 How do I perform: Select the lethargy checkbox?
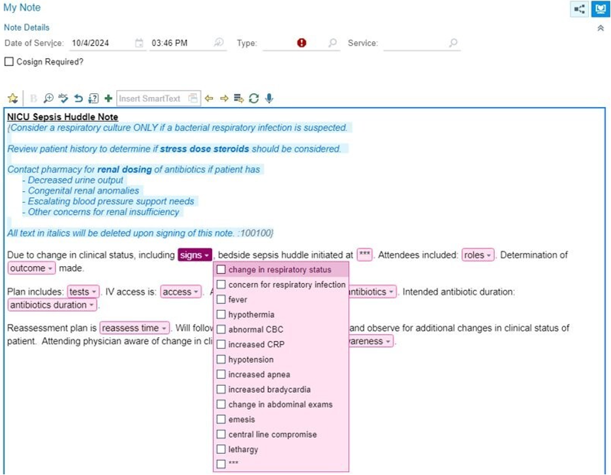(221, 450)
